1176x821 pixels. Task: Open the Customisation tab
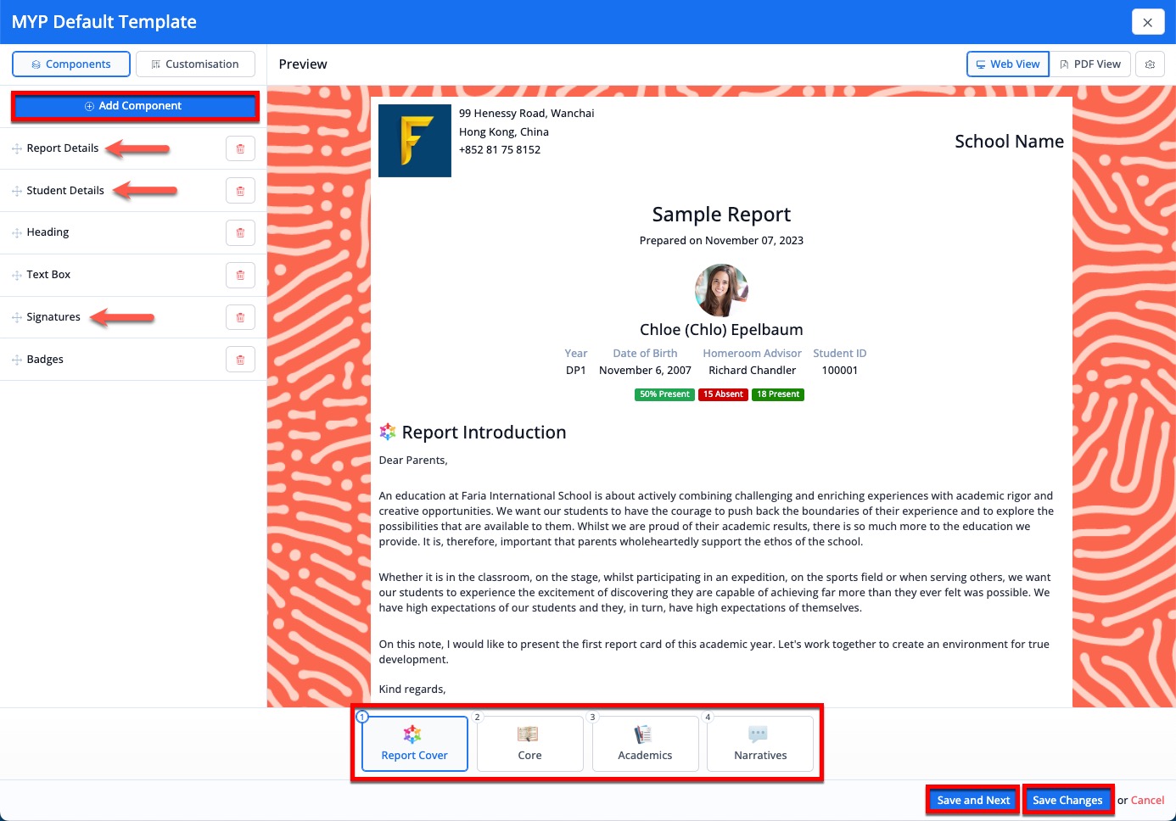tap(195, 64)
